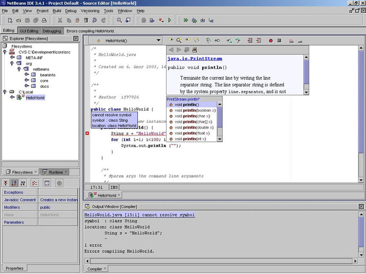The image size is (366, 274).
Task: Toggle unsorted view in Properties panel
Action: (6, 183)
